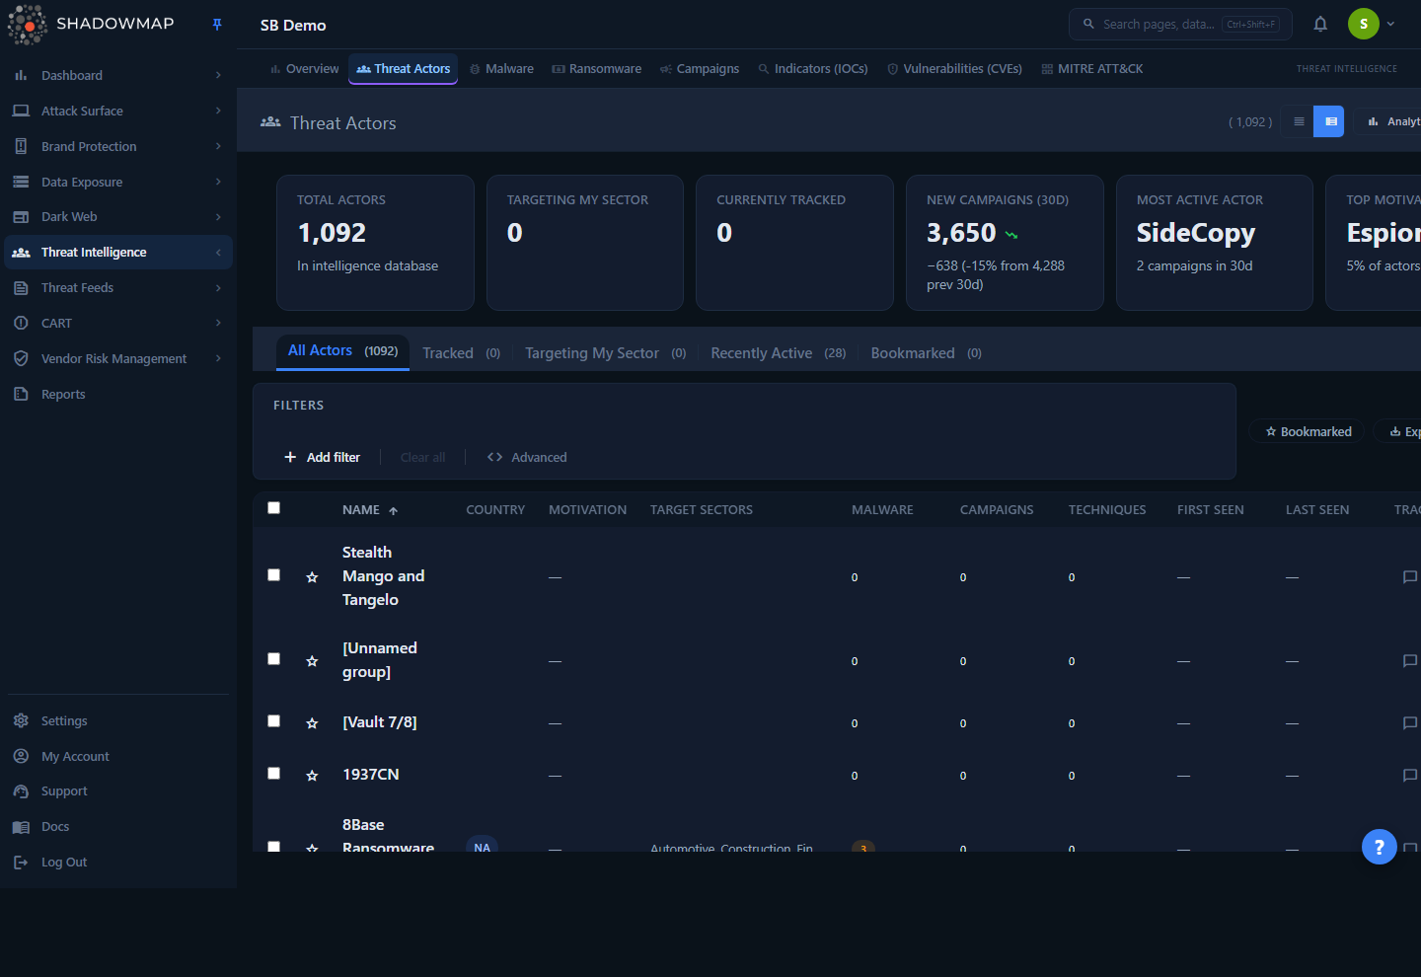The image size is (1421, 977).
Task: Bookmark star for 1937CN row
Action: point(312,776)
